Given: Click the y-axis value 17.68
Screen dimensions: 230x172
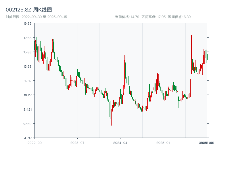Looking at the screenshot, I should (x=28, y=38).
